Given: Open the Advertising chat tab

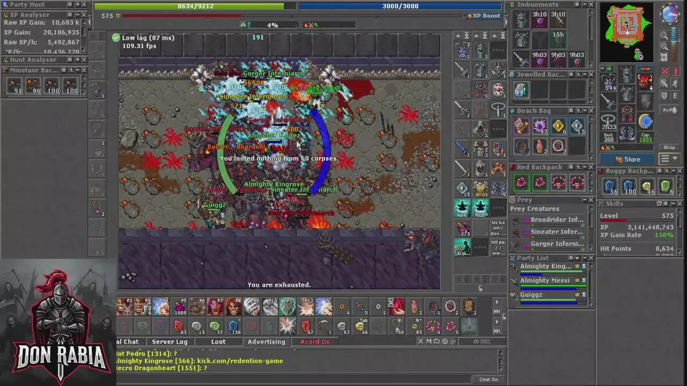Looking at the screenshot, I should tap(266, 342).
